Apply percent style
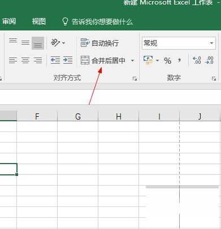 click(x=167, y=60)
